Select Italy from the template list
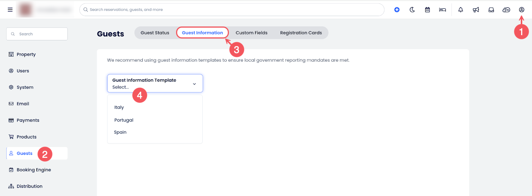Screen dimensions: 532x196 pos(119,107)
